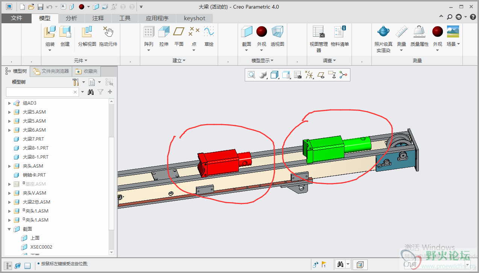Open display style shaded sphere-cube icon
This screenshot has width=479, height=273.
(x=263, y=75)
